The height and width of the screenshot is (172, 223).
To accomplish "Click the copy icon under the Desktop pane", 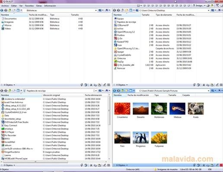I will tap(208, 85).
